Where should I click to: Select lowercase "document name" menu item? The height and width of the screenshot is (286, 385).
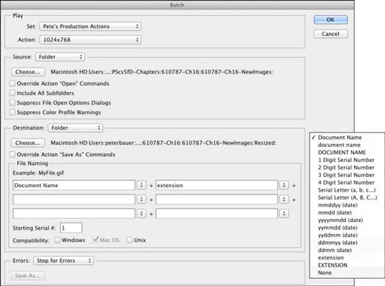pos(347,145)
